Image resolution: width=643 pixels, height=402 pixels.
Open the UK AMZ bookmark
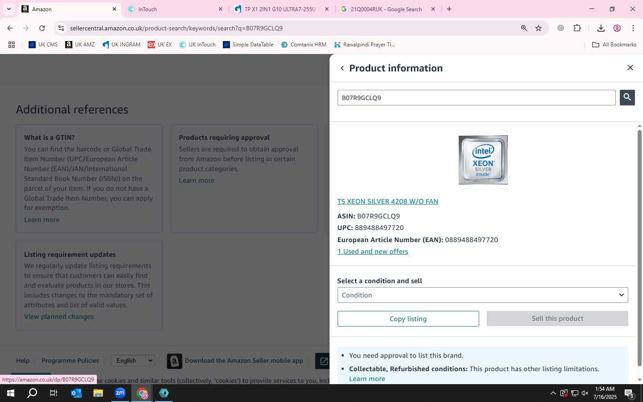tap(80, 45)
